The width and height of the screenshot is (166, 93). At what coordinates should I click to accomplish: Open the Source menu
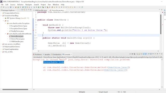point(13,5)
